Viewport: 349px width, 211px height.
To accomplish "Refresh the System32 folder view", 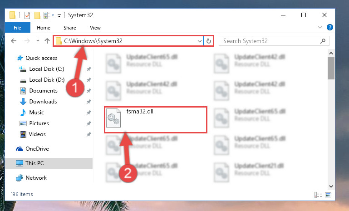I will [x=209, y=41].
